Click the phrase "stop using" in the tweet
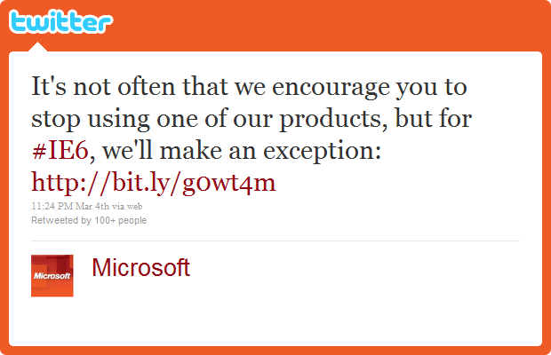Screen dimensions: 551x355 pos(80,121)
